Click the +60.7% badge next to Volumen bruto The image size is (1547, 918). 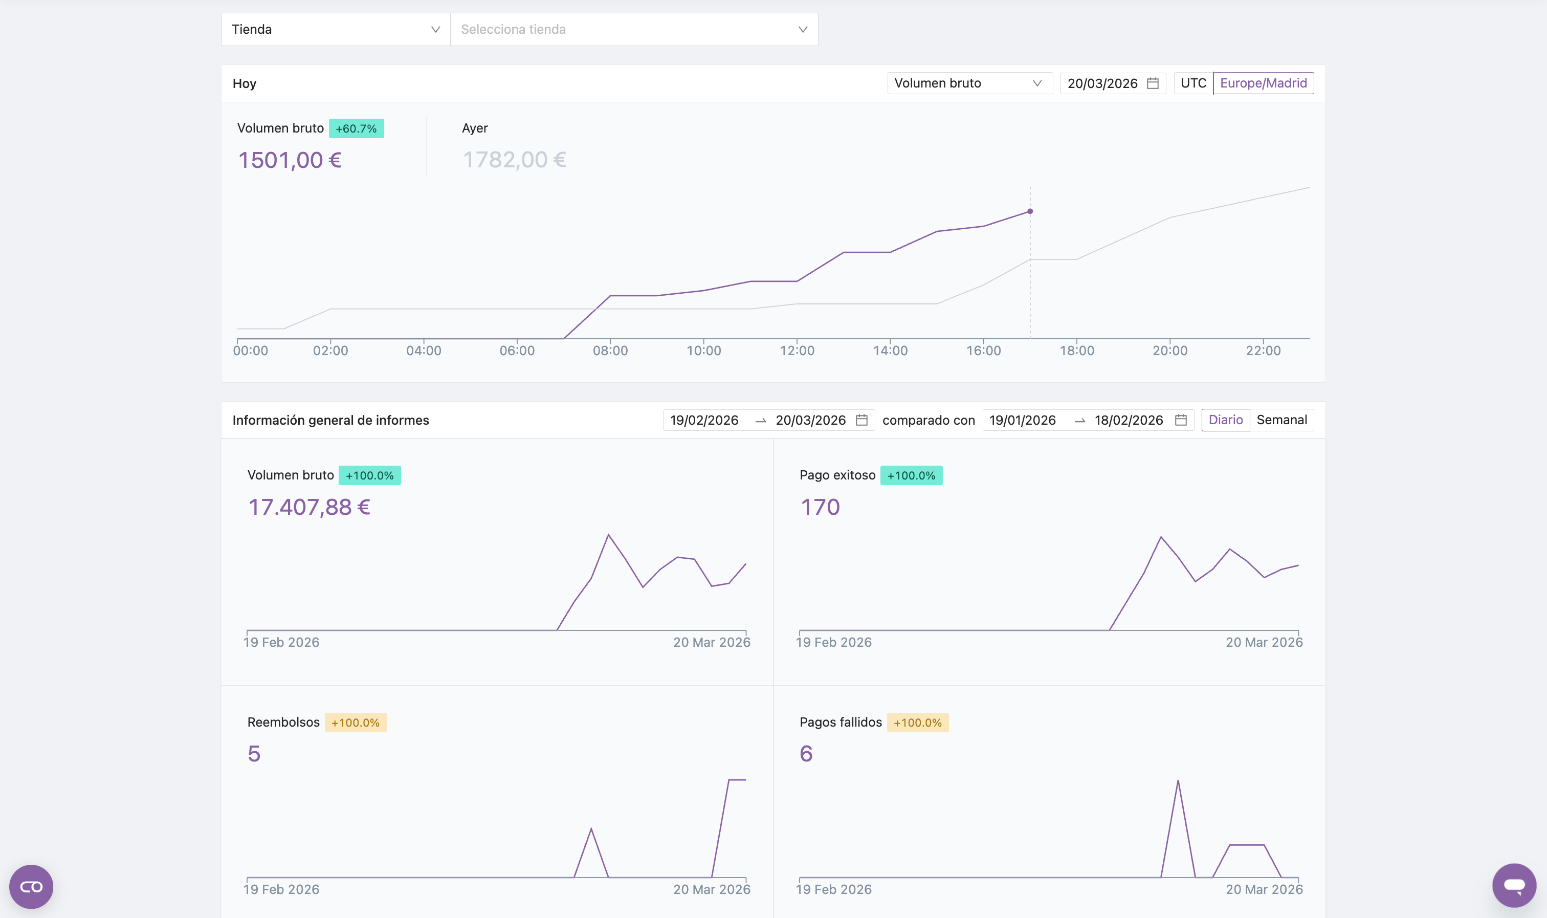click(x=356, y=128)
